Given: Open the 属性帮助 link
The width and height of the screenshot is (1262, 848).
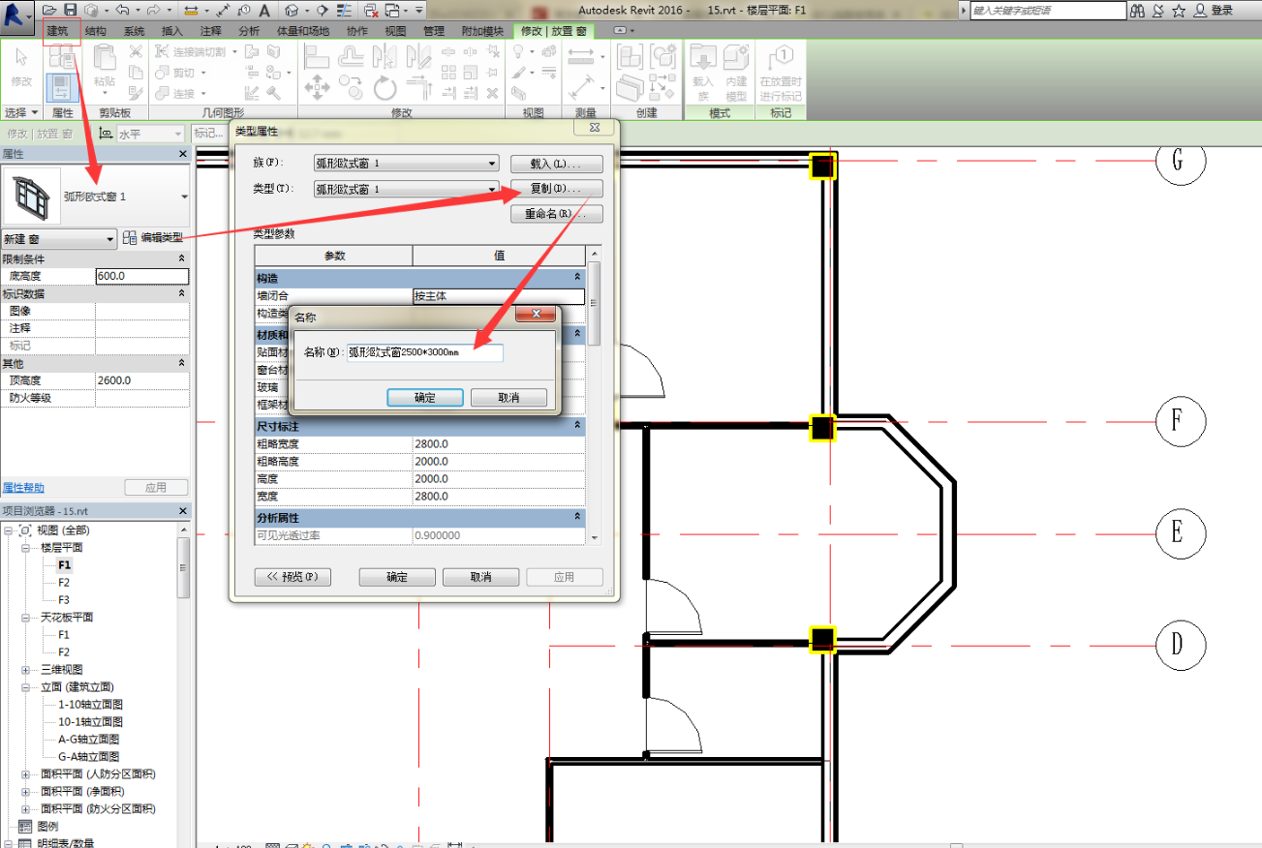Looking at the screenshot, I should click(23, 488).
